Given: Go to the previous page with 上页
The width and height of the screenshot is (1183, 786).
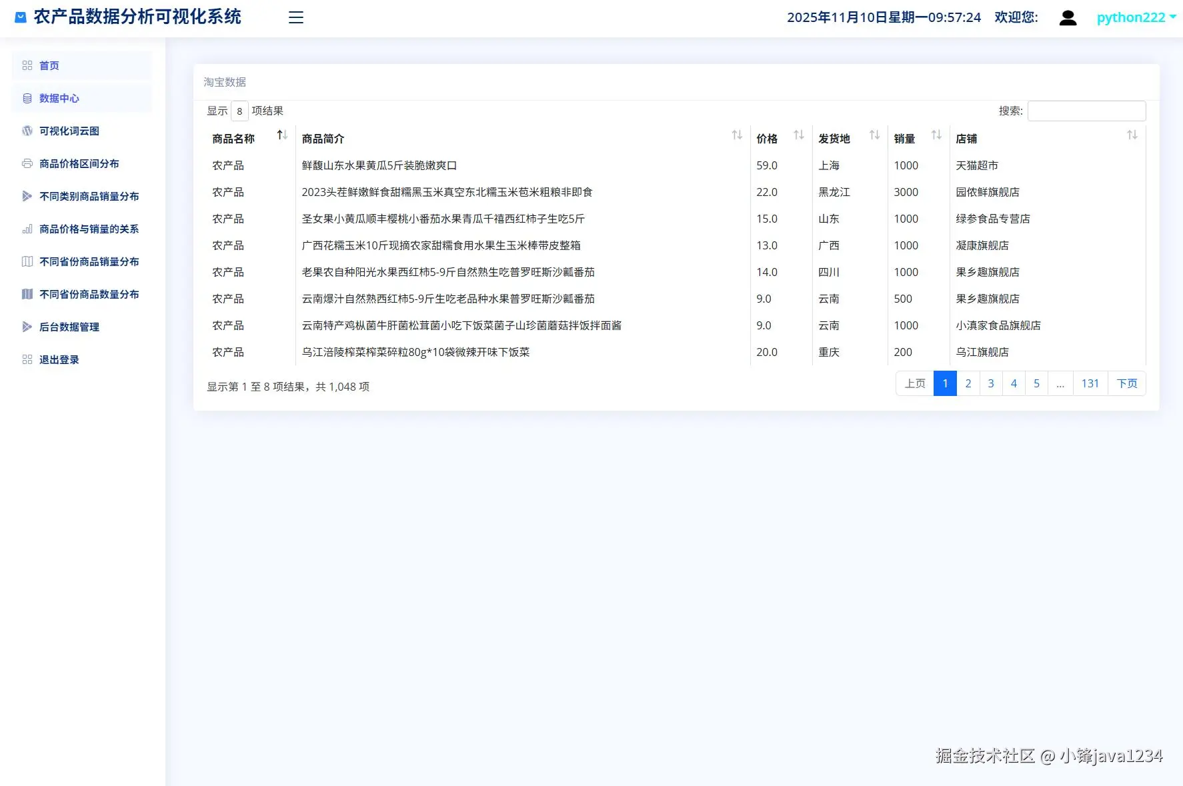Looking at the screenshot, I should 915,383.
